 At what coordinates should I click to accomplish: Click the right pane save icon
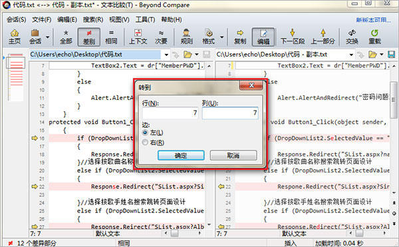point(391,55)
